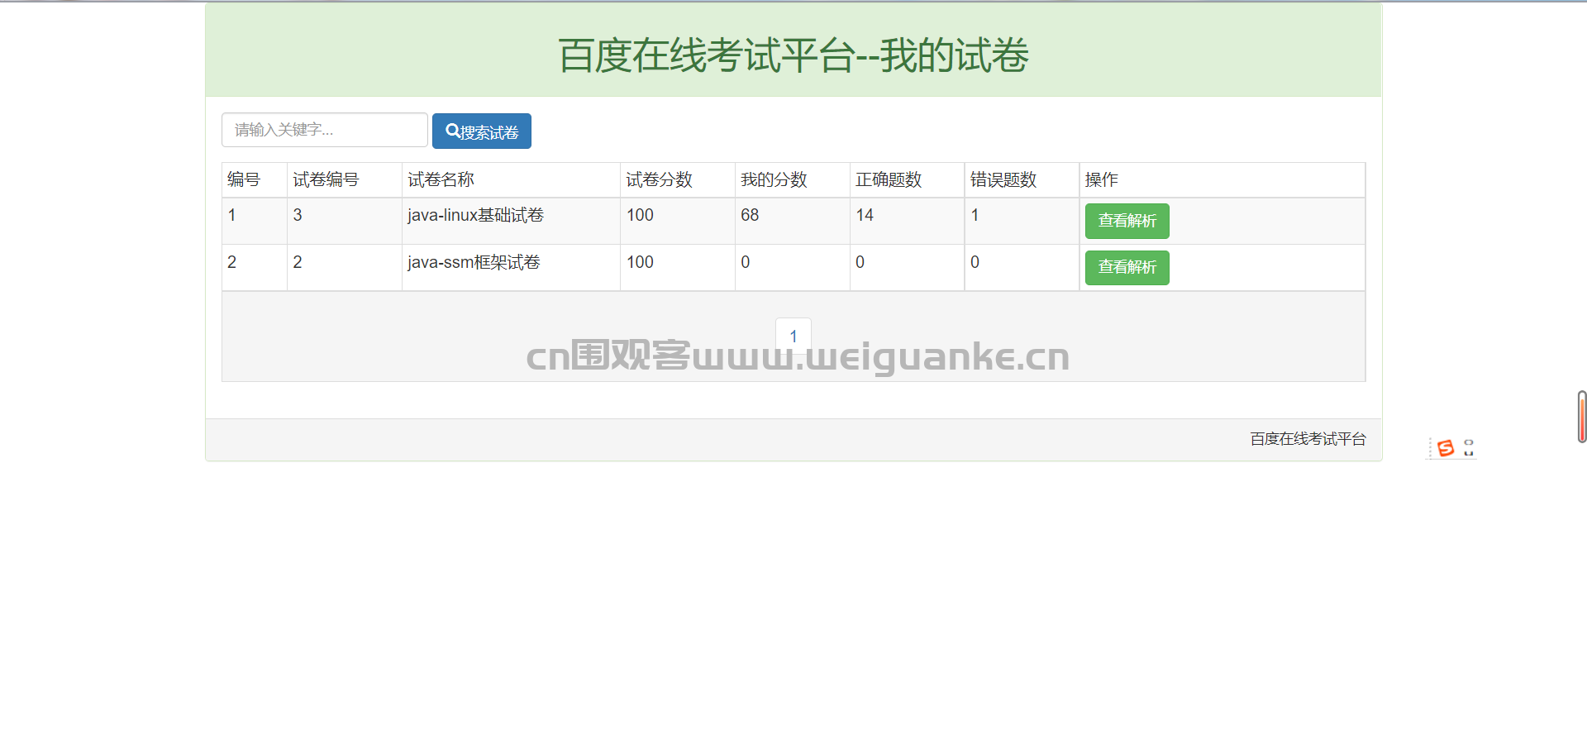The width and height of the screenshot is (1587, 740).
Task: View analysis for java-ssm框架试卷
Action: click(x=1127, y=267)
